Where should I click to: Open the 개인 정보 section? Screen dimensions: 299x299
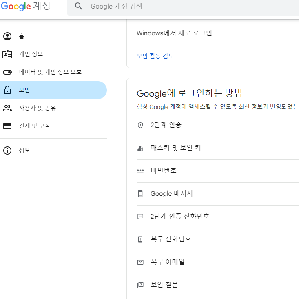pos(53,54)
